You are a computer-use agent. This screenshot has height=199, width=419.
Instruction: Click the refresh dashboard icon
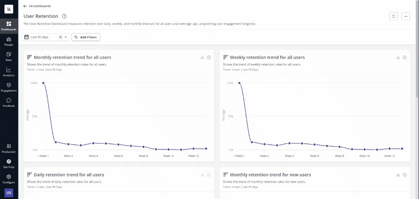(x=393, y=16)
